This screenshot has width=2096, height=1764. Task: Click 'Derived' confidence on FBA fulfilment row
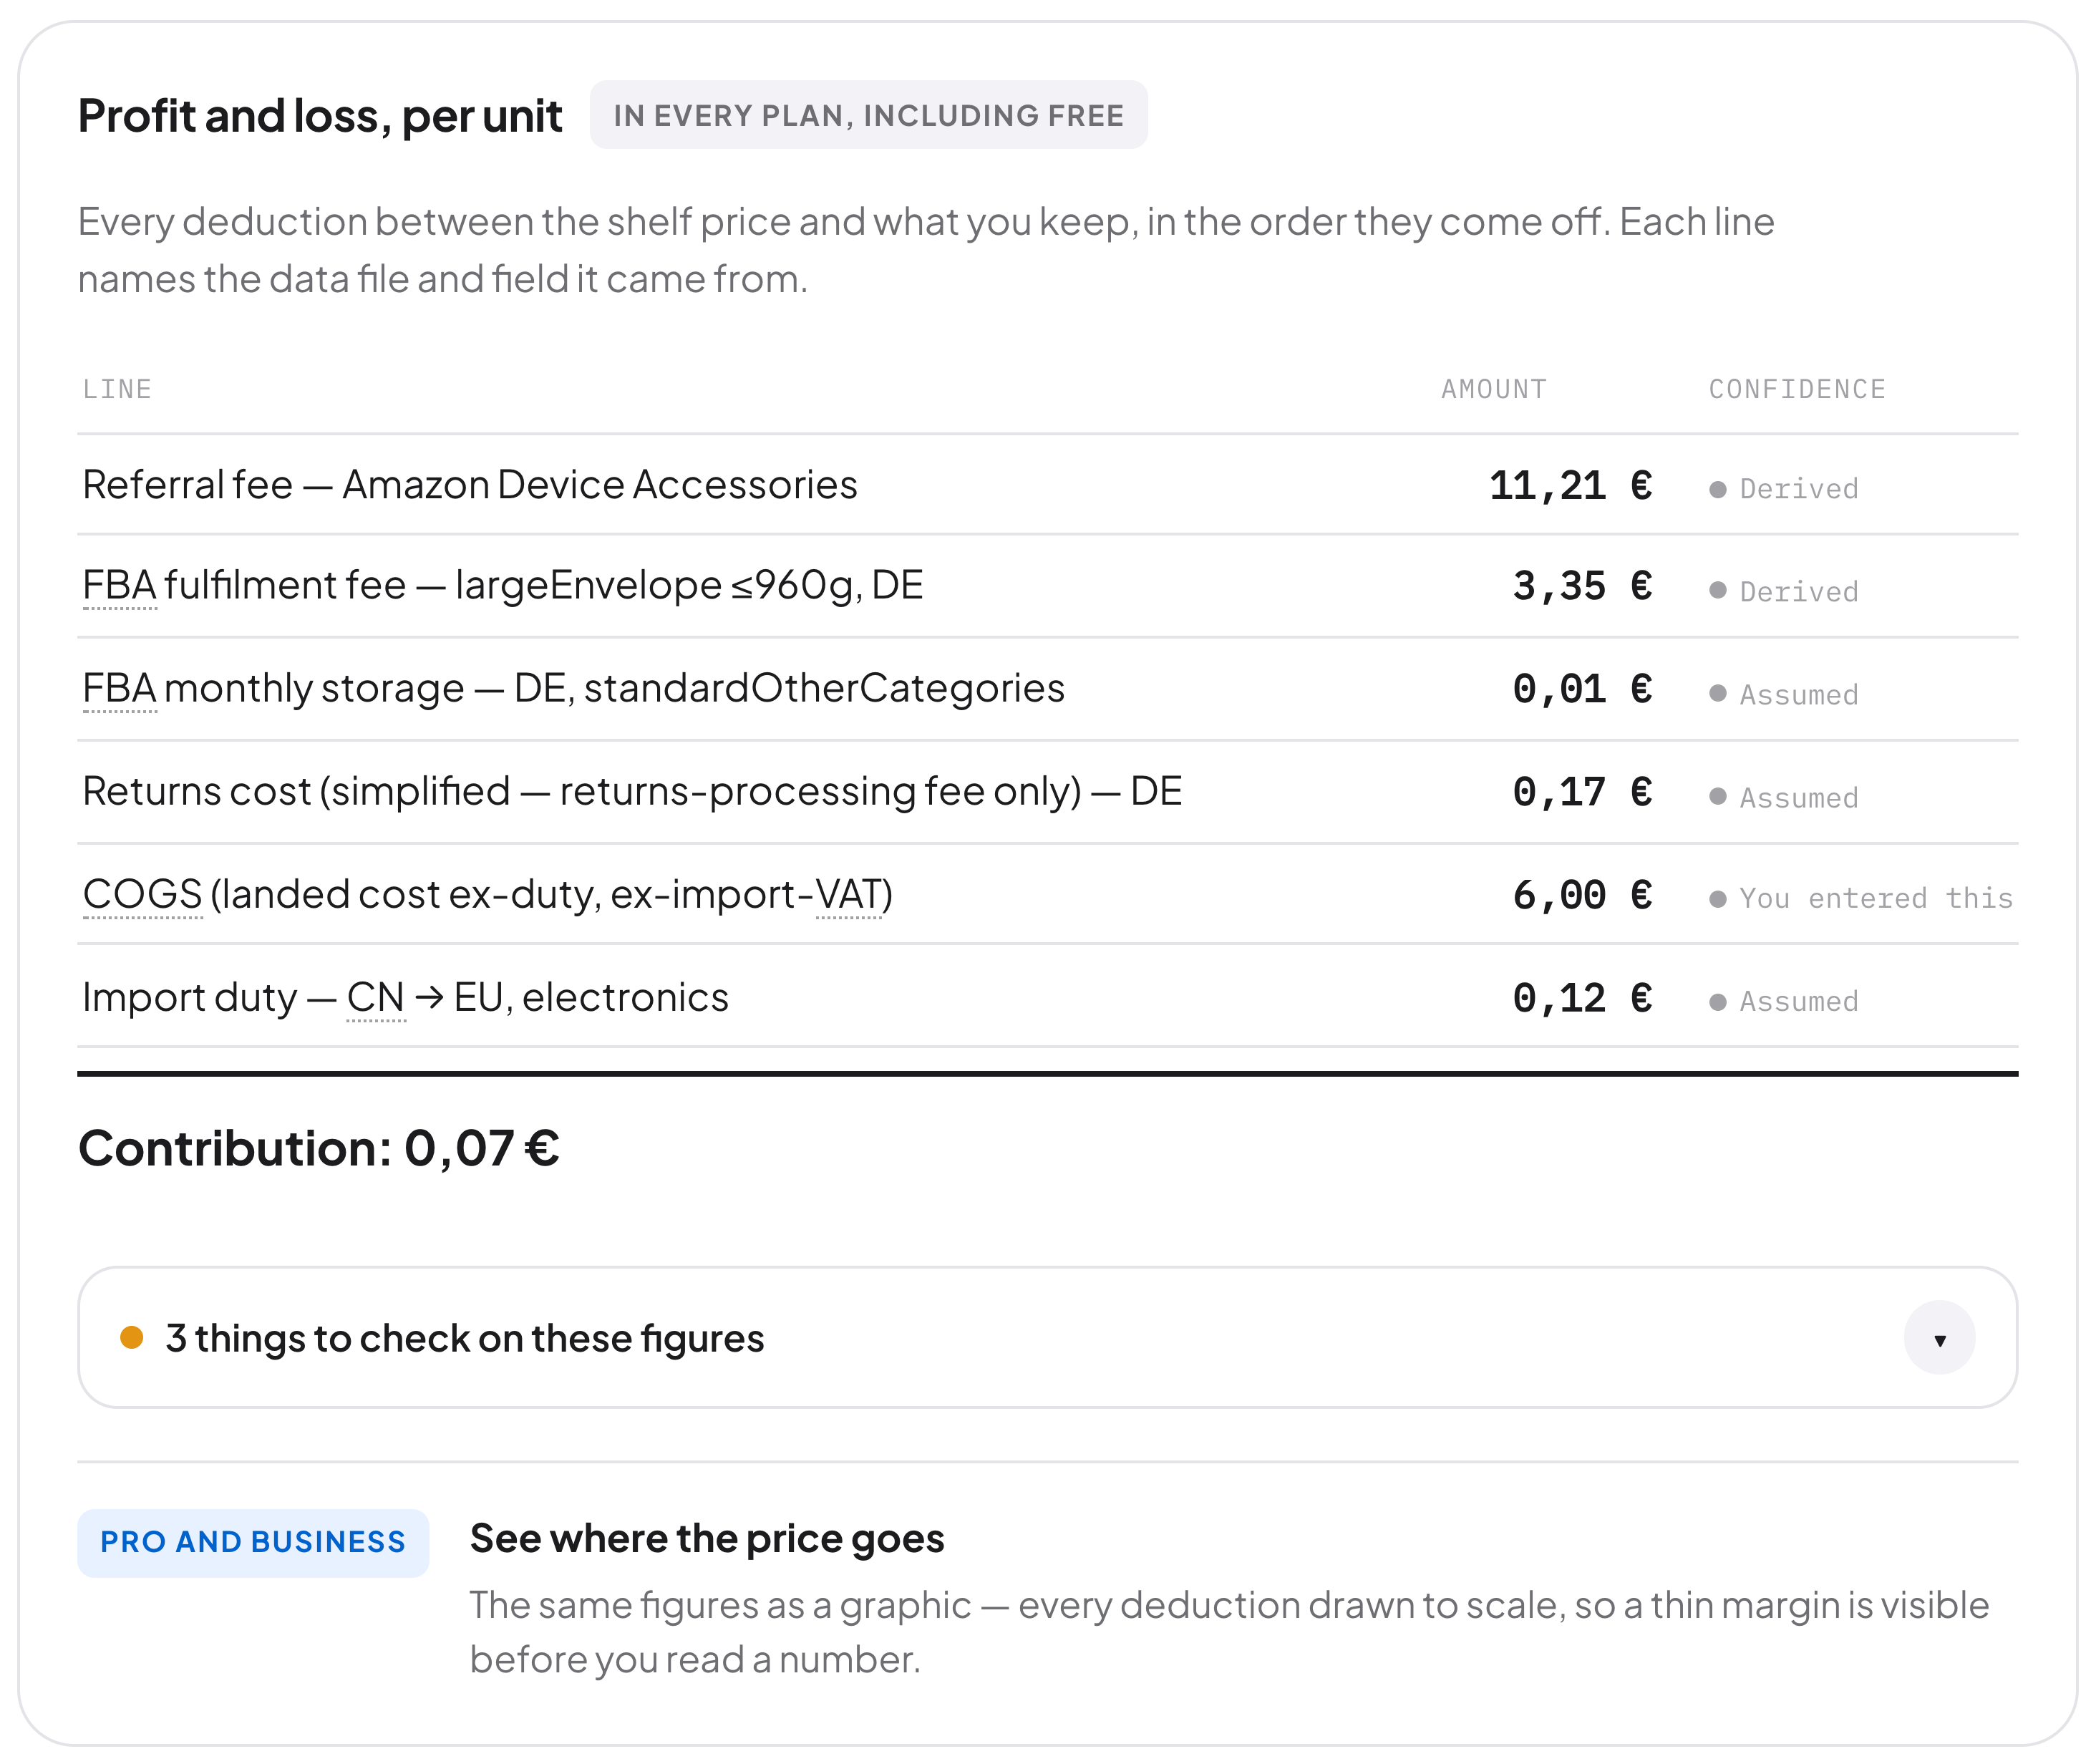[x=1784, y=592]
